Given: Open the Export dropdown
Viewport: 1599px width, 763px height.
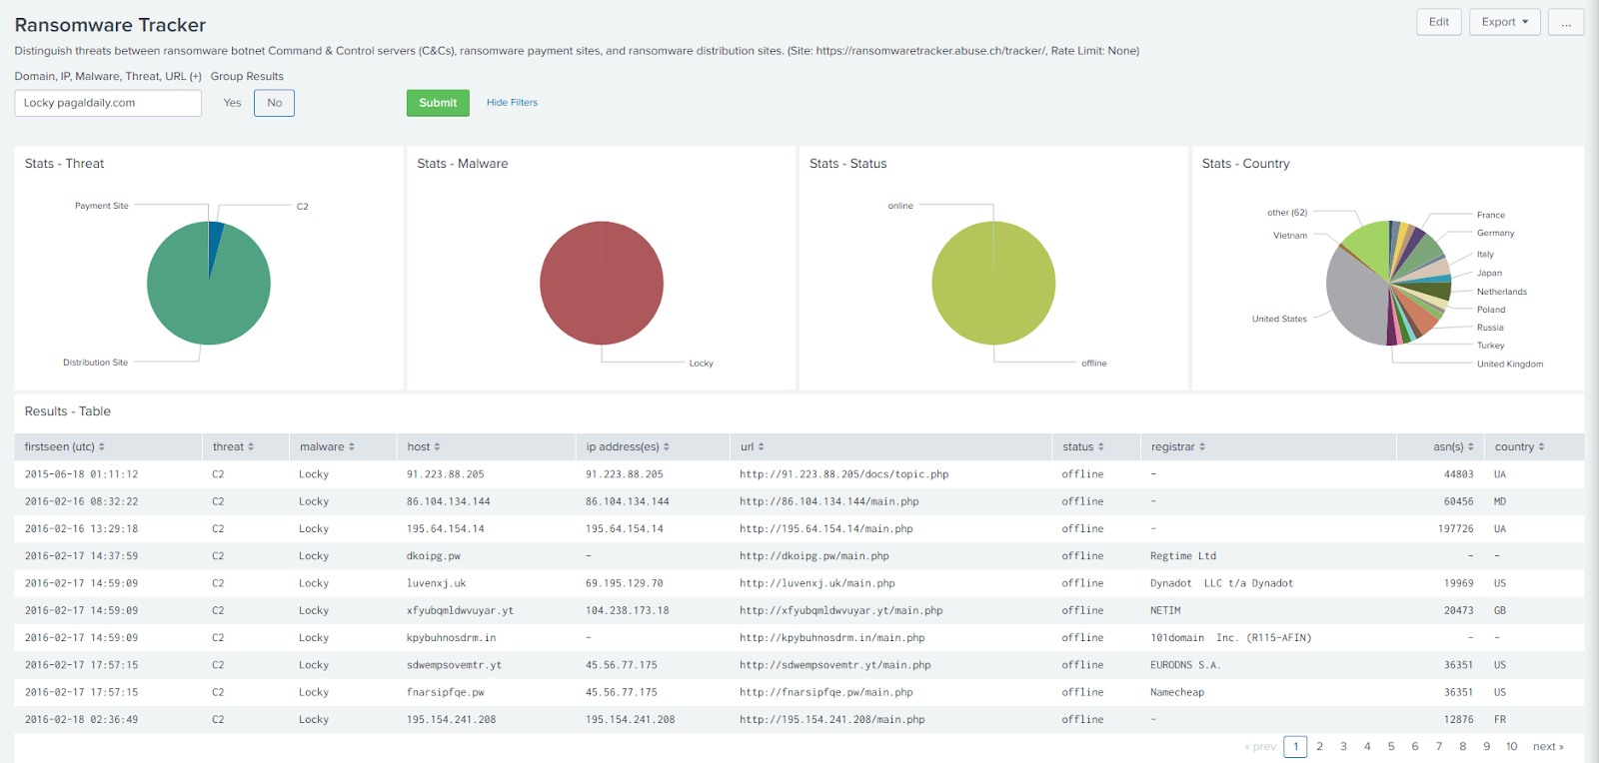Looking at the screenshot, I should pos(1505,22).
